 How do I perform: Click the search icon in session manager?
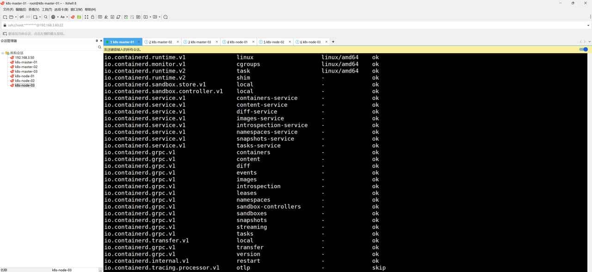click(x=99, y=47)
